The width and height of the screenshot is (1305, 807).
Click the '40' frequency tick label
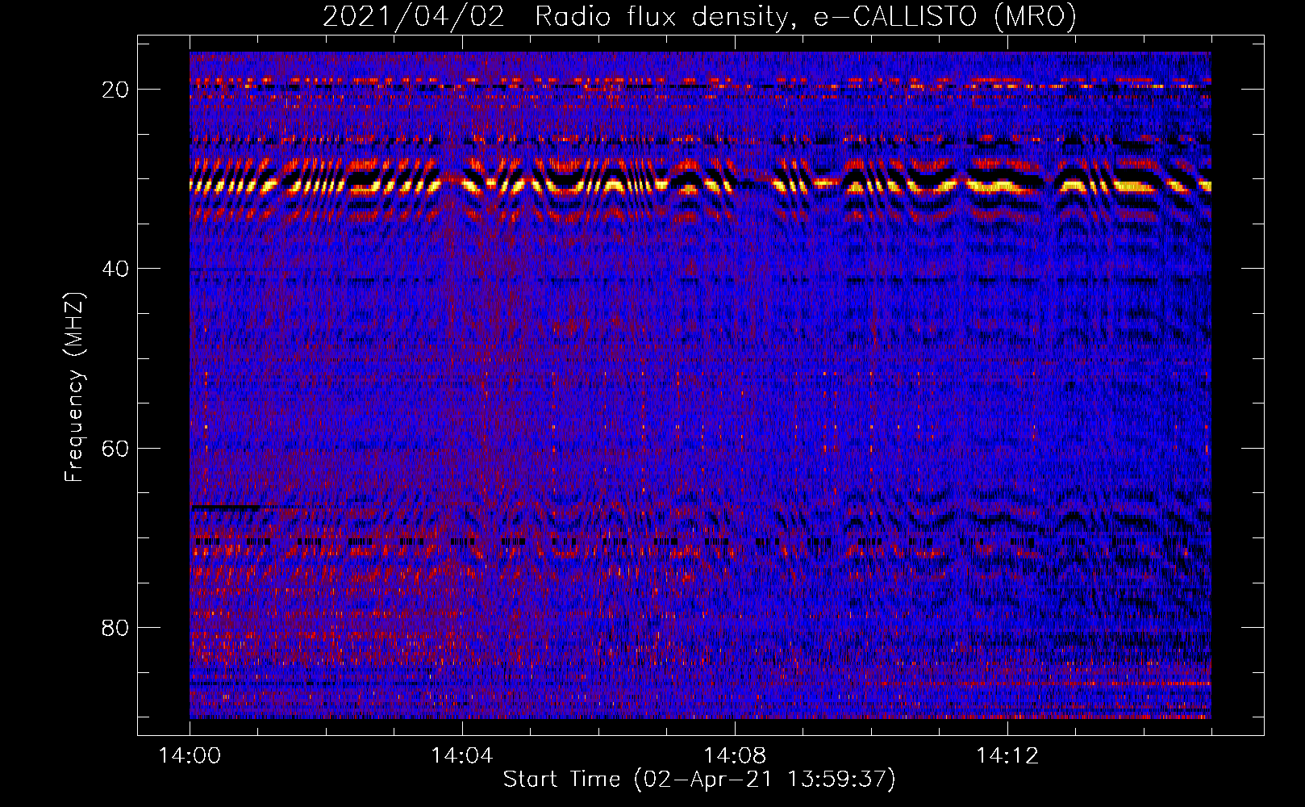point(115,269)
